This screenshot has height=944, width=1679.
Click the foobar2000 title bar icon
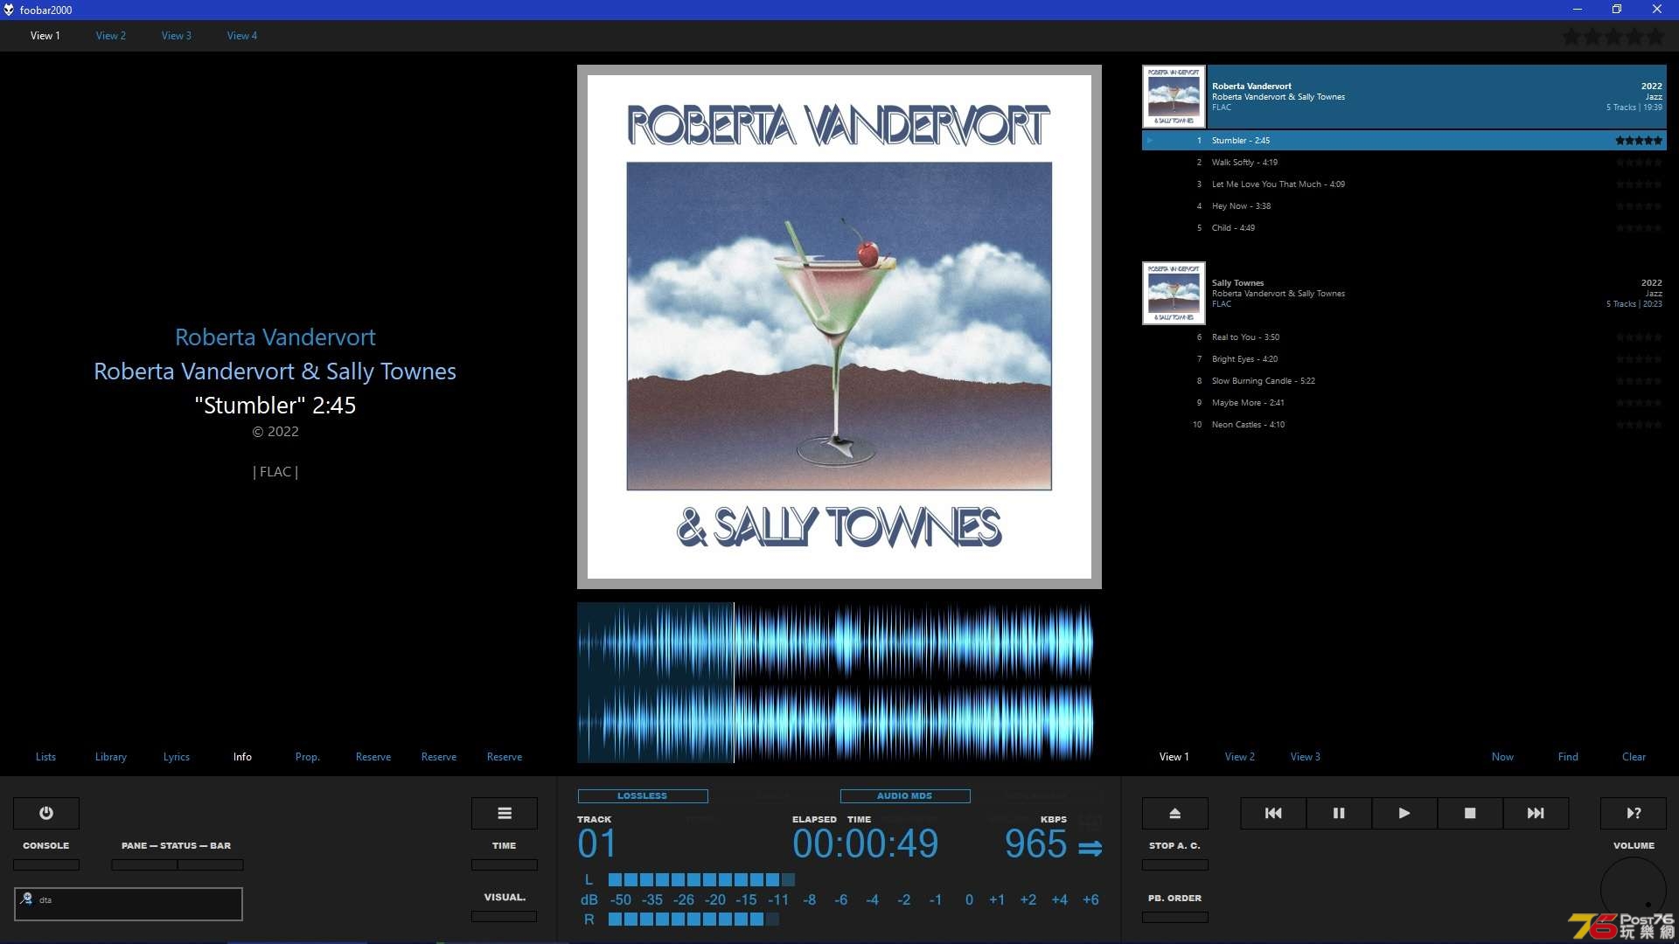[9, 10]
